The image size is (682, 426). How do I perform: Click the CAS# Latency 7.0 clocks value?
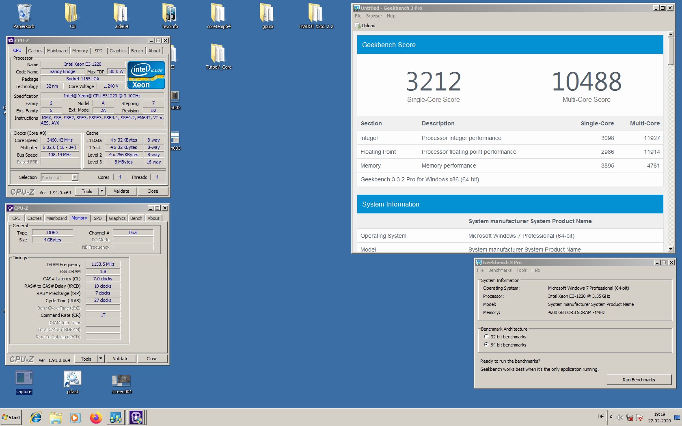(103, 279)
